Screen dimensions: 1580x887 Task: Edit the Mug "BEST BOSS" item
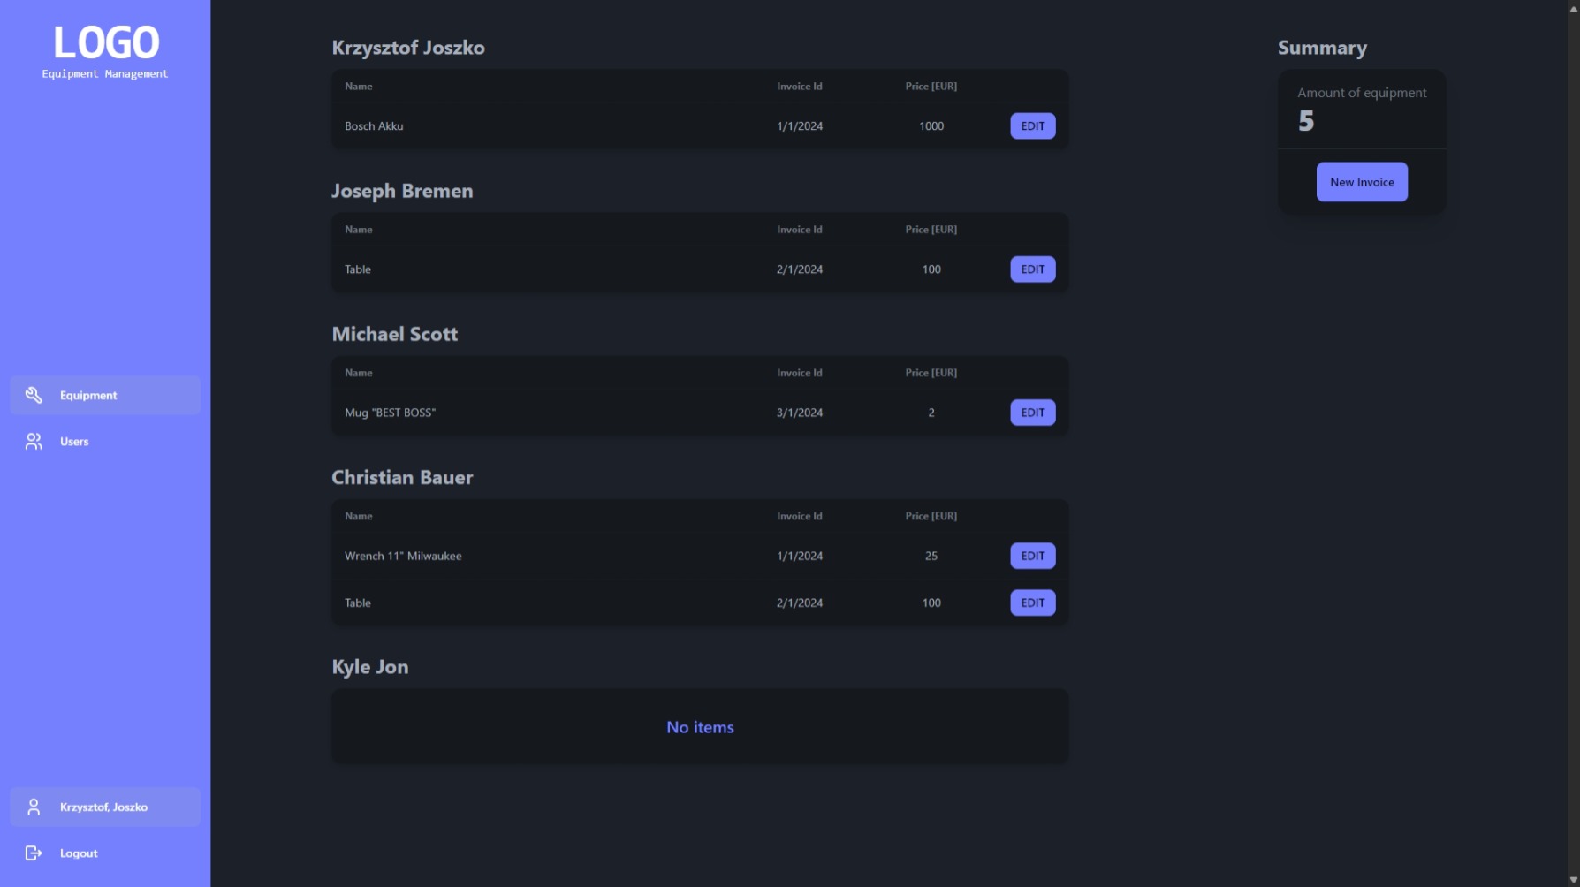tap(1032, 412)
